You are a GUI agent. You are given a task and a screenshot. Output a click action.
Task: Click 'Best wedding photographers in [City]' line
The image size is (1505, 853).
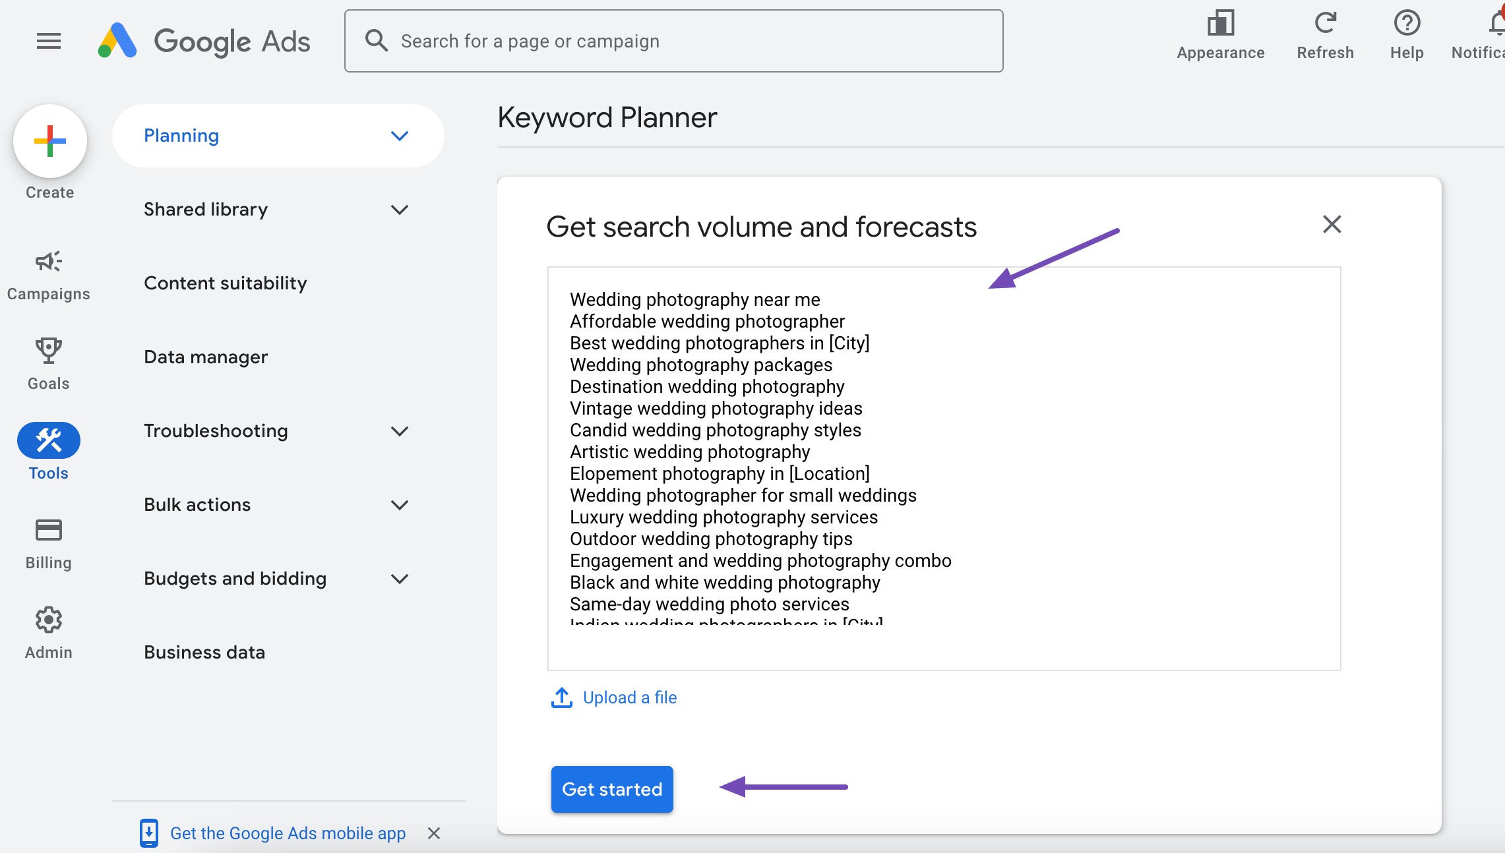(x=720, y=343)
